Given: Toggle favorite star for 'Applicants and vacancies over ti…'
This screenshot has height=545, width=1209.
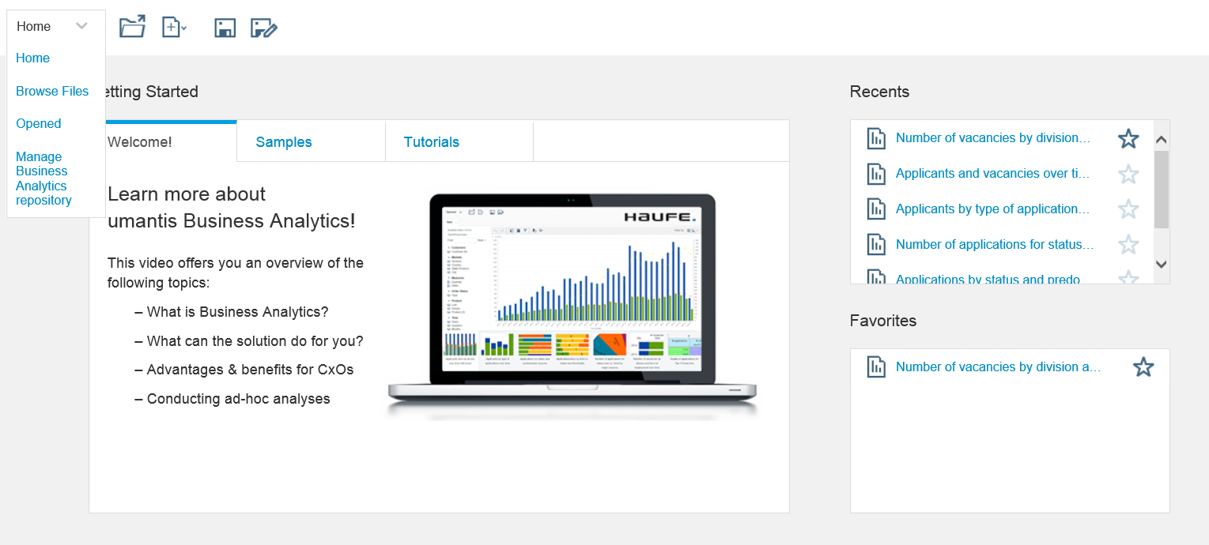Looking at the screenshot, I should 1128,175.
